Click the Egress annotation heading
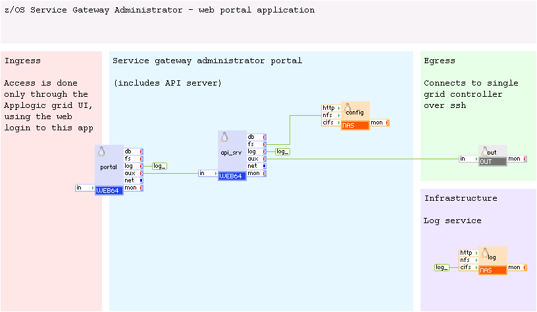Viewport: 537px width, 312px height. coord(440,61)
